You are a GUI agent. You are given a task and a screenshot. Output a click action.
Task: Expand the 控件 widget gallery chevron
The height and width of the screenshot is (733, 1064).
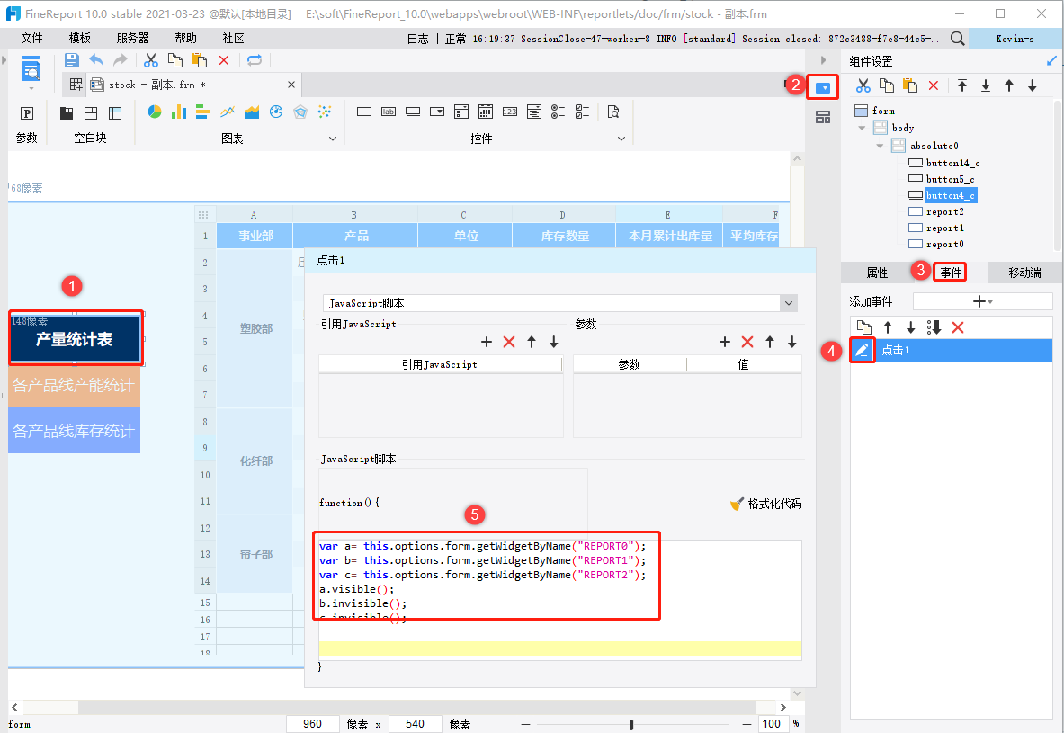[x=621, y=139]
